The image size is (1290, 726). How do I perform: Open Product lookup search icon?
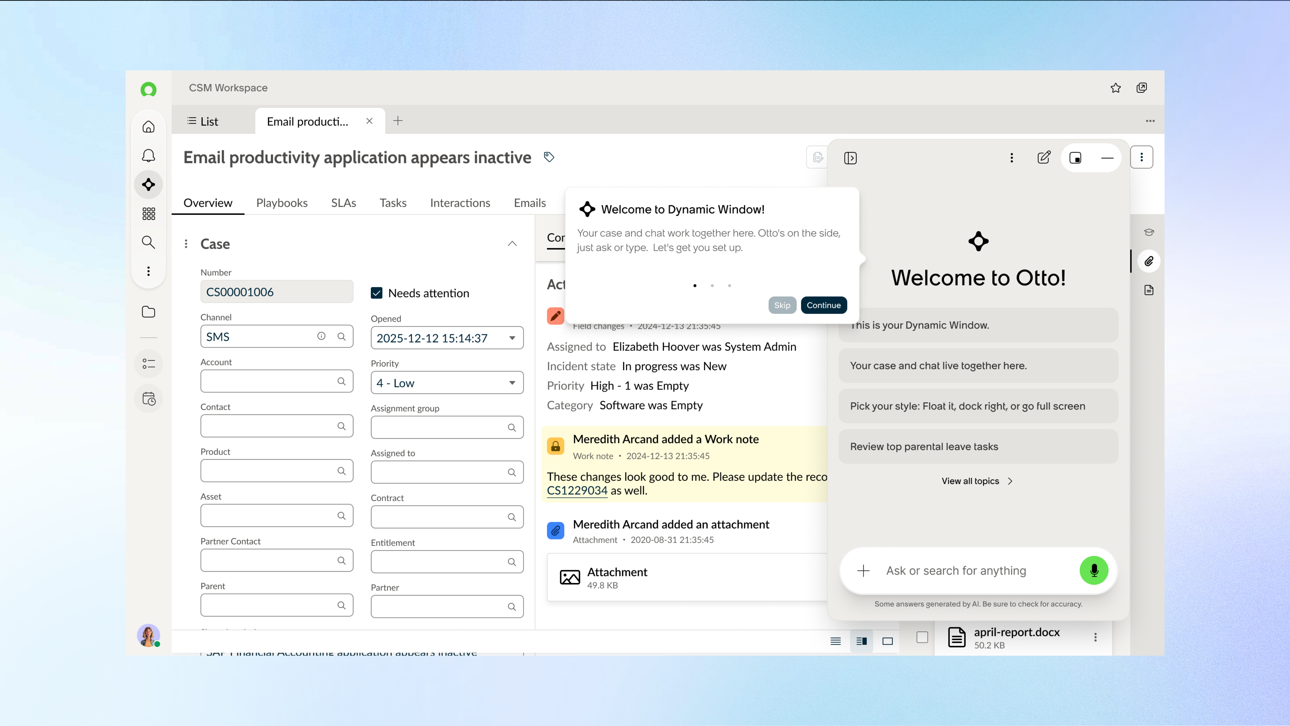[x=342, y=470]
